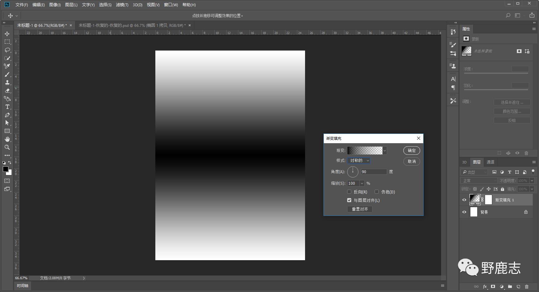Enable the 反向 (Reverse) checkbox
This screenshot has height=292, width=539.
349,192
